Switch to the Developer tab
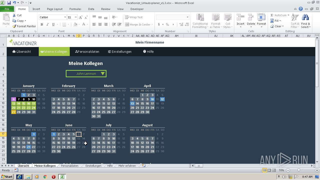The image size is (320, 180). pyautogui.click(x=137, y=9)
